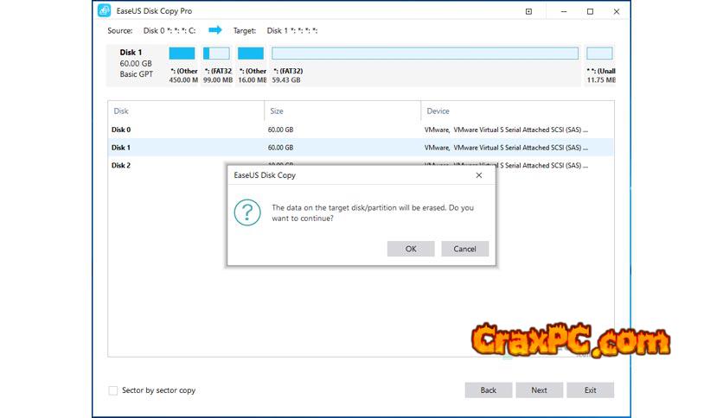This screenshot has height=418, width=723.
Task: Click the Back button
Action: (488, 389)
